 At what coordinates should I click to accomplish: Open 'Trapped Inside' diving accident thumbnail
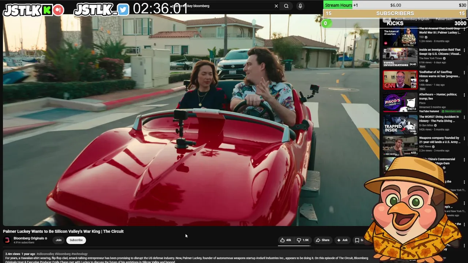400,124
